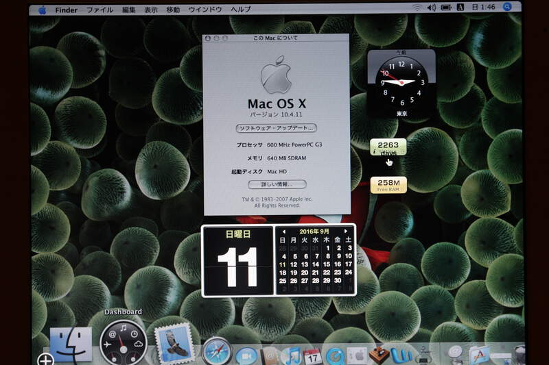Open the 編集 menu
Viewport: 549px width, 365px height.
pos(128,10)
